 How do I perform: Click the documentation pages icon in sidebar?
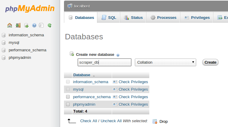pyautogui.click(x=41, y=26)
